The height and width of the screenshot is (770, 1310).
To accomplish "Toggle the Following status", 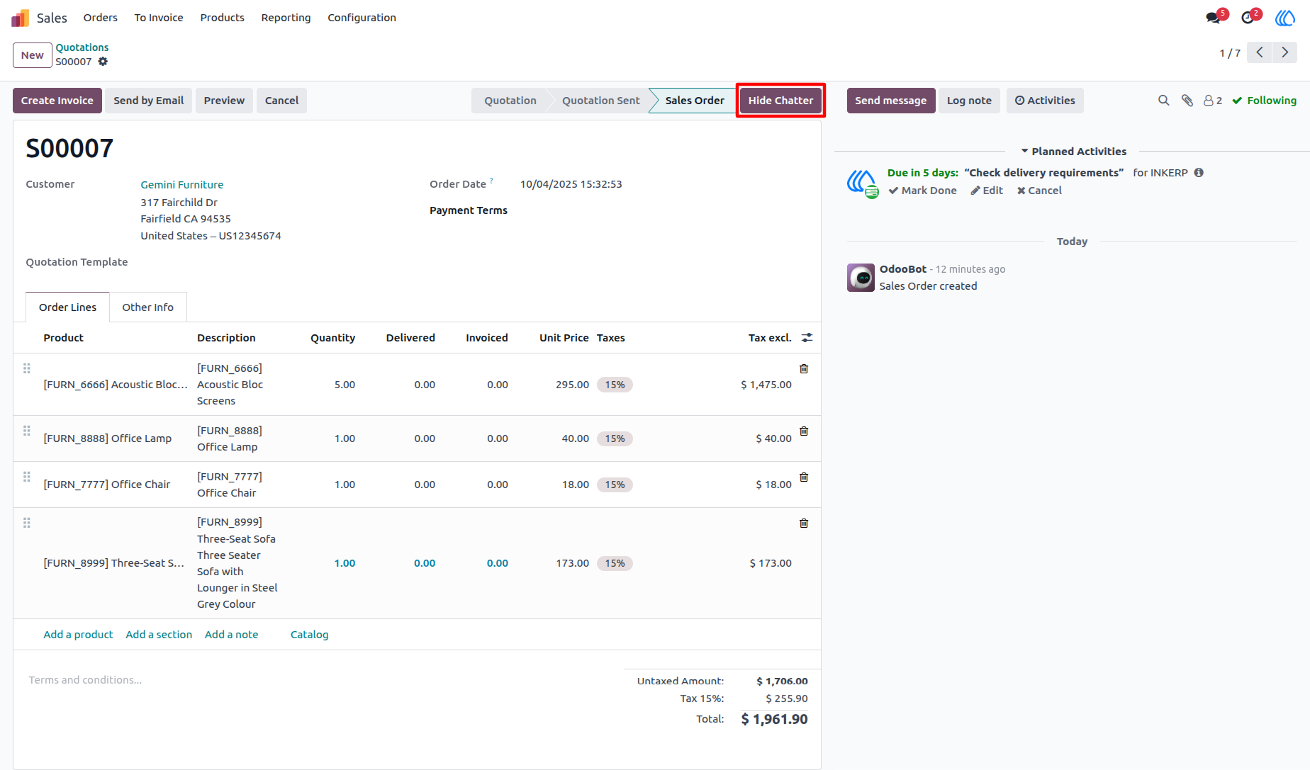I will click(1264, 101).
